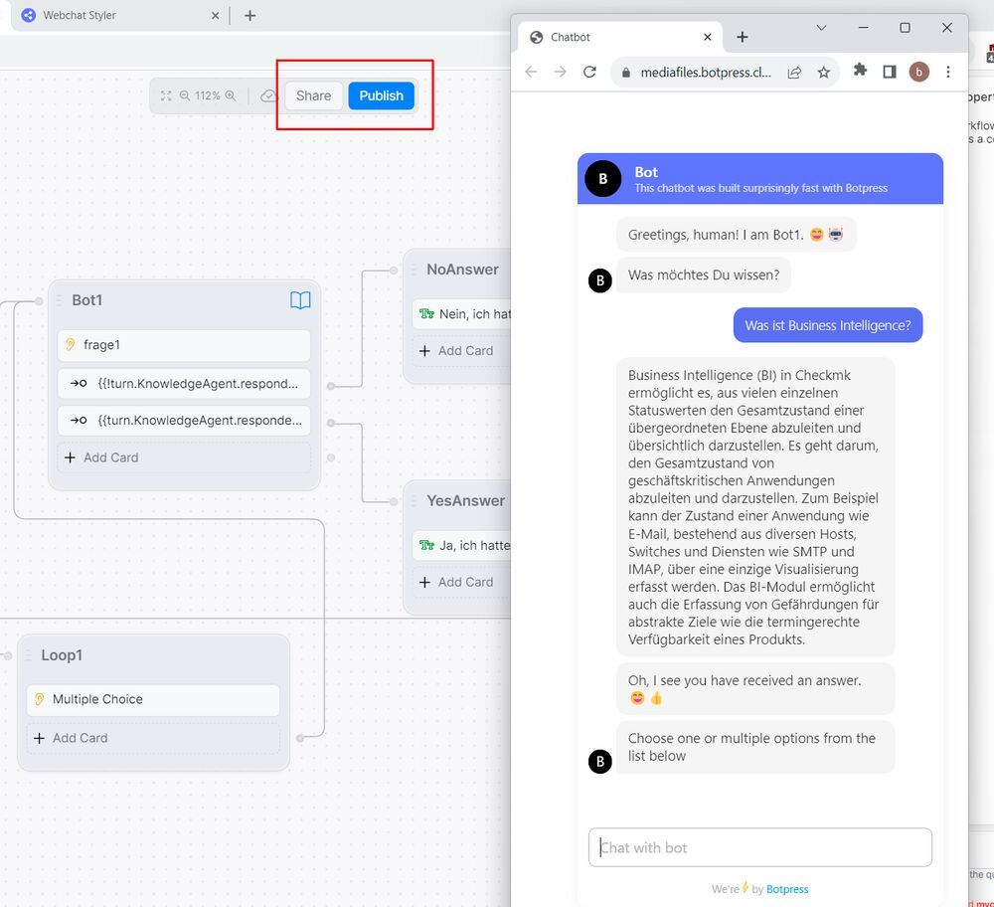The width and height of the screenshot is (994, 907).
Task: Click the fit-to-screen icon in canvas toolbar
Action: (x=167, y=95)
